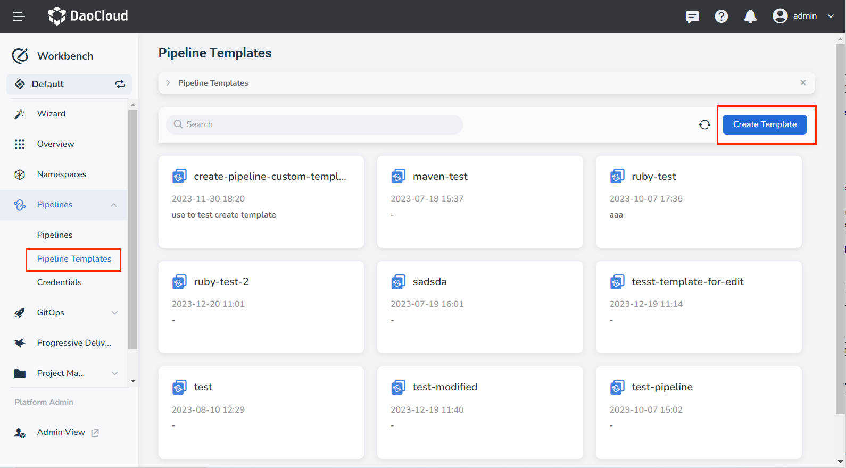Click the help question mark icon
The width and height of the screenshot is (846, 468).
721,16
